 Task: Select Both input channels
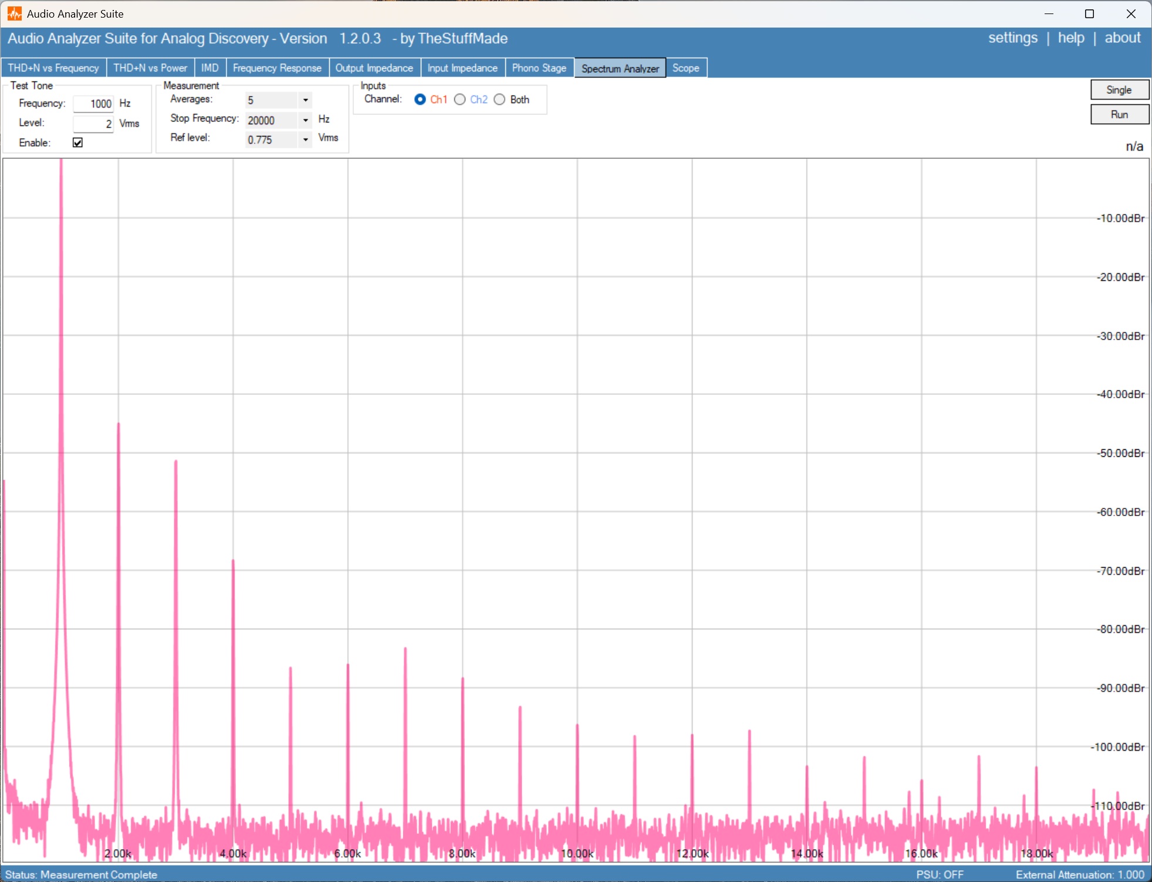pyautogui.click(x=499, y=99)
